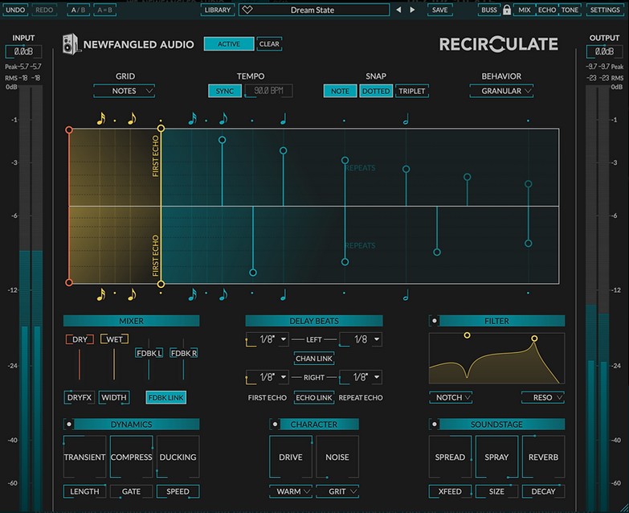Open the Behavior Granular dropdown

501,91
